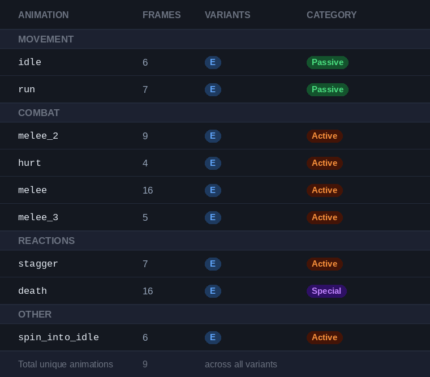
Task: Select the idle animation name
Action: 29,62
